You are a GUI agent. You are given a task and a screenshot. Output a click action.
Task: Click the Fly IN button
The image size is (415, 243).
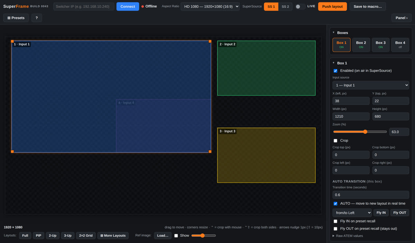(x=381, y=213)
